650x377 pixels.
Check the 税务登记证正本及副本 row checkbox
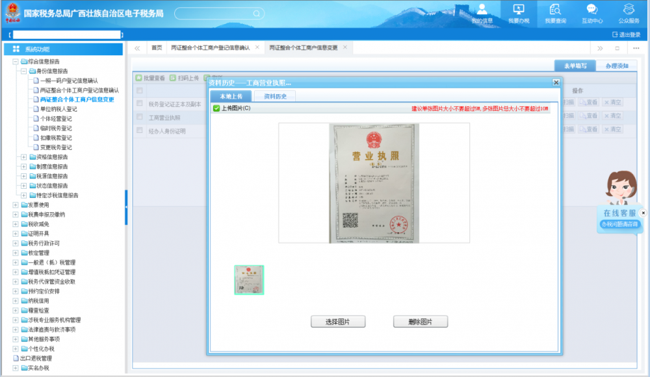pos(139,103)
